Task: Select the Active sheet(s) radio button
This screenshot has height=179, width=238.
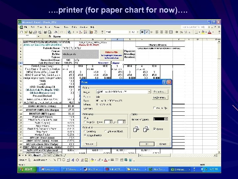Action: click(x=85, y=135)
